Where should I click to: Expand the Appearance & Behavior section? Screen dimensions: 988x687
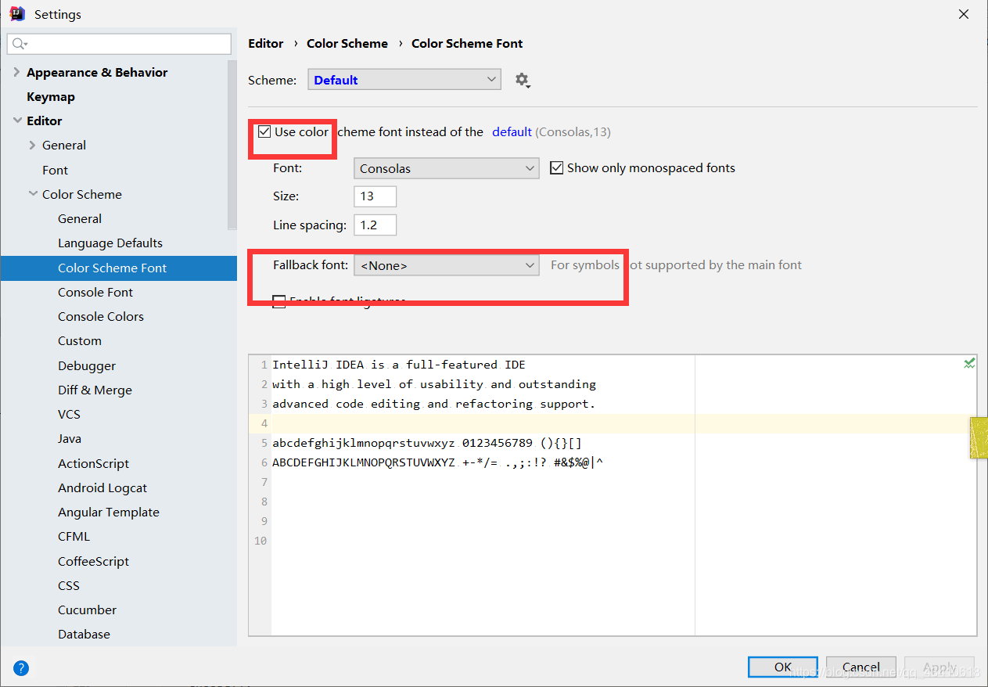click(x=16, y=72)
